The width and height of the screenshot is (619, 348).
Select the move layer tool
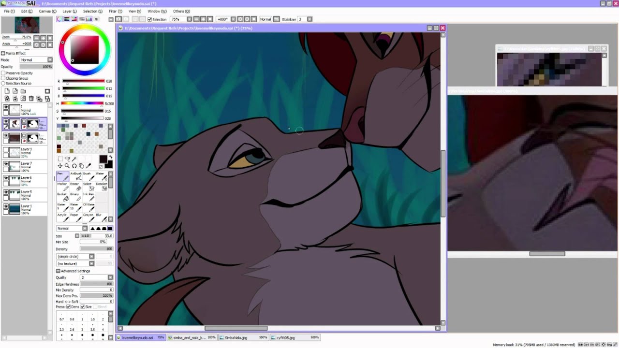(60, 166)
